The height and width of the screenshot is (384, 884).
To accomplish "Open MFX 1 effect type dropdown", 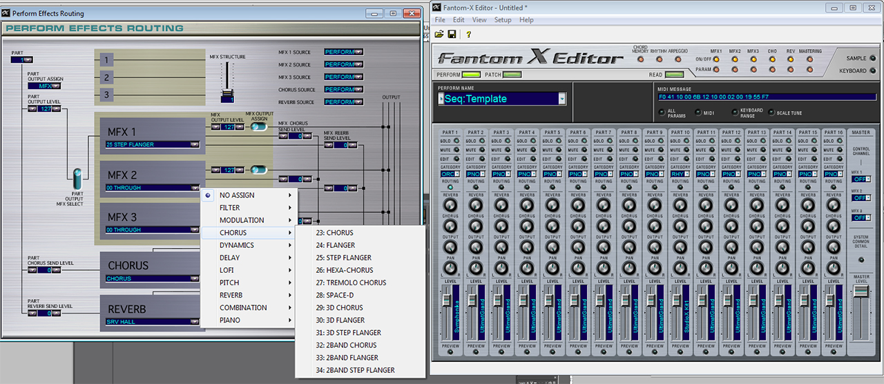I will 195,145.
